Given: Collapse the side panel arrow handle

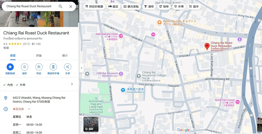Looking at the screenshot, I should [82, 68].
